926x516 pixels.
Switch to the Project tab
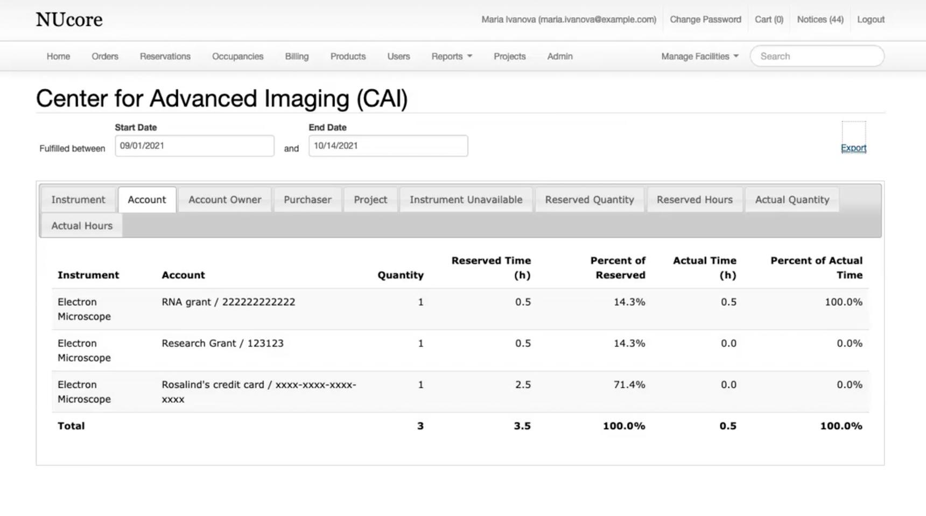[370, 200]
